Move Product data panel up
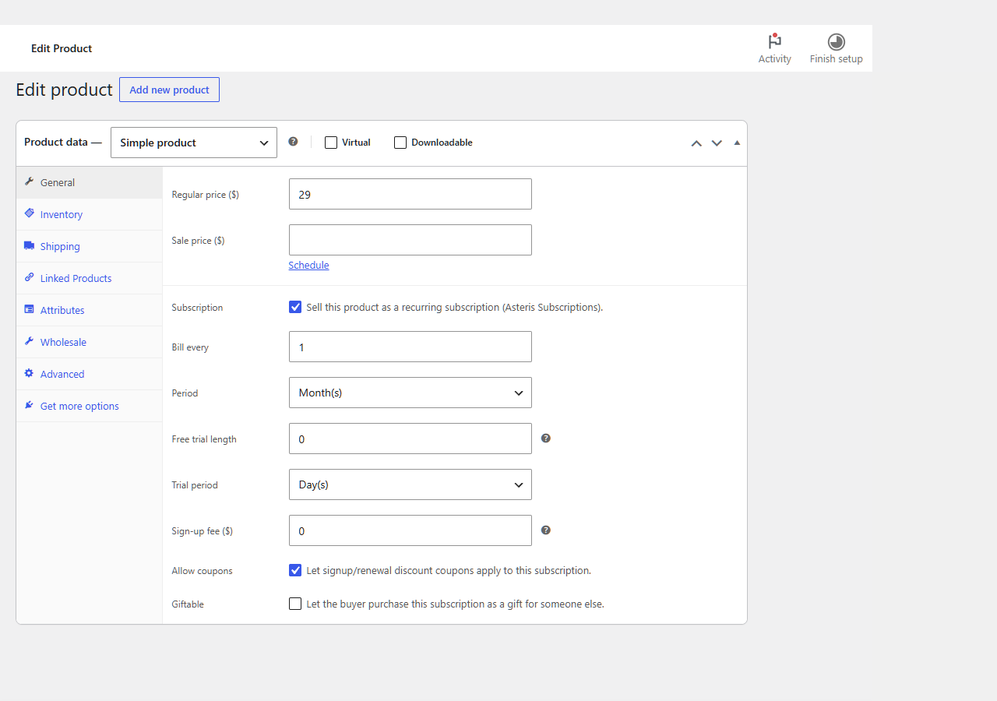 click(x=696, y=143)
